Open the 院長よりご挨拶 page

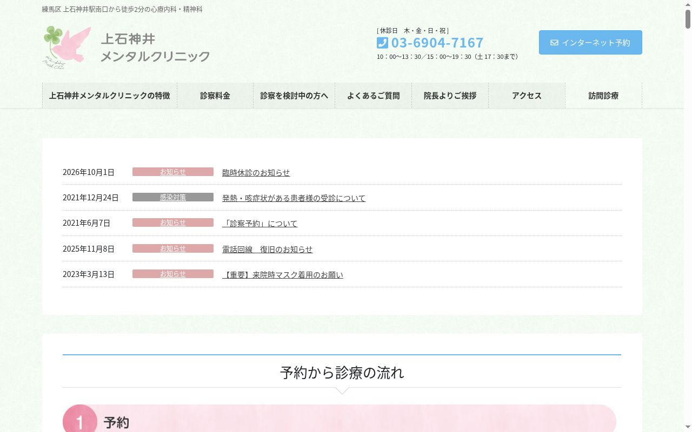click(x=450, y=96)
